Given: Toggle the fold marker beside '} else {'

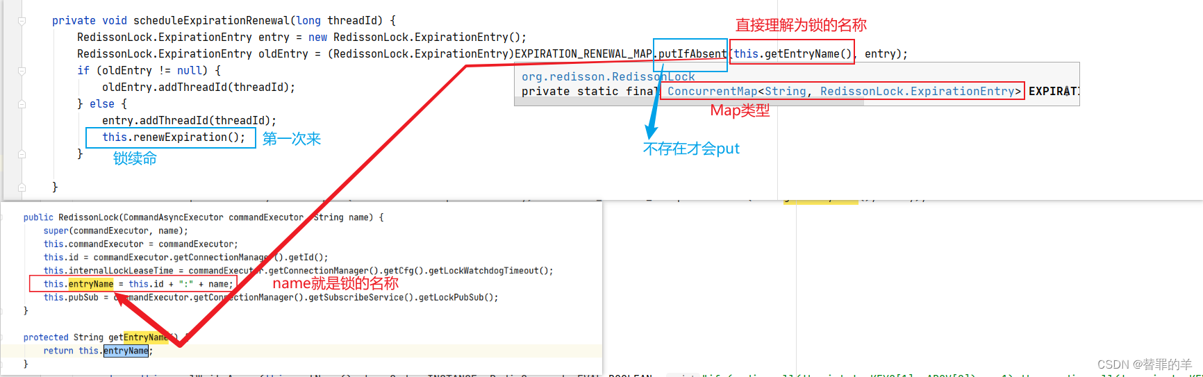Looking at the screenshot, I should pos(22,104).
